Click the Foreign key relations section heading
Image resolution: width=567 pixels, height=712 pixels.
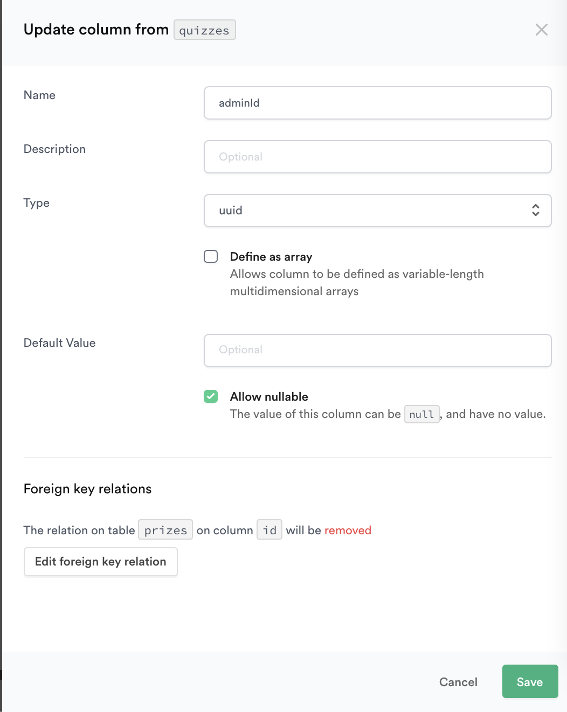[87, 489]
